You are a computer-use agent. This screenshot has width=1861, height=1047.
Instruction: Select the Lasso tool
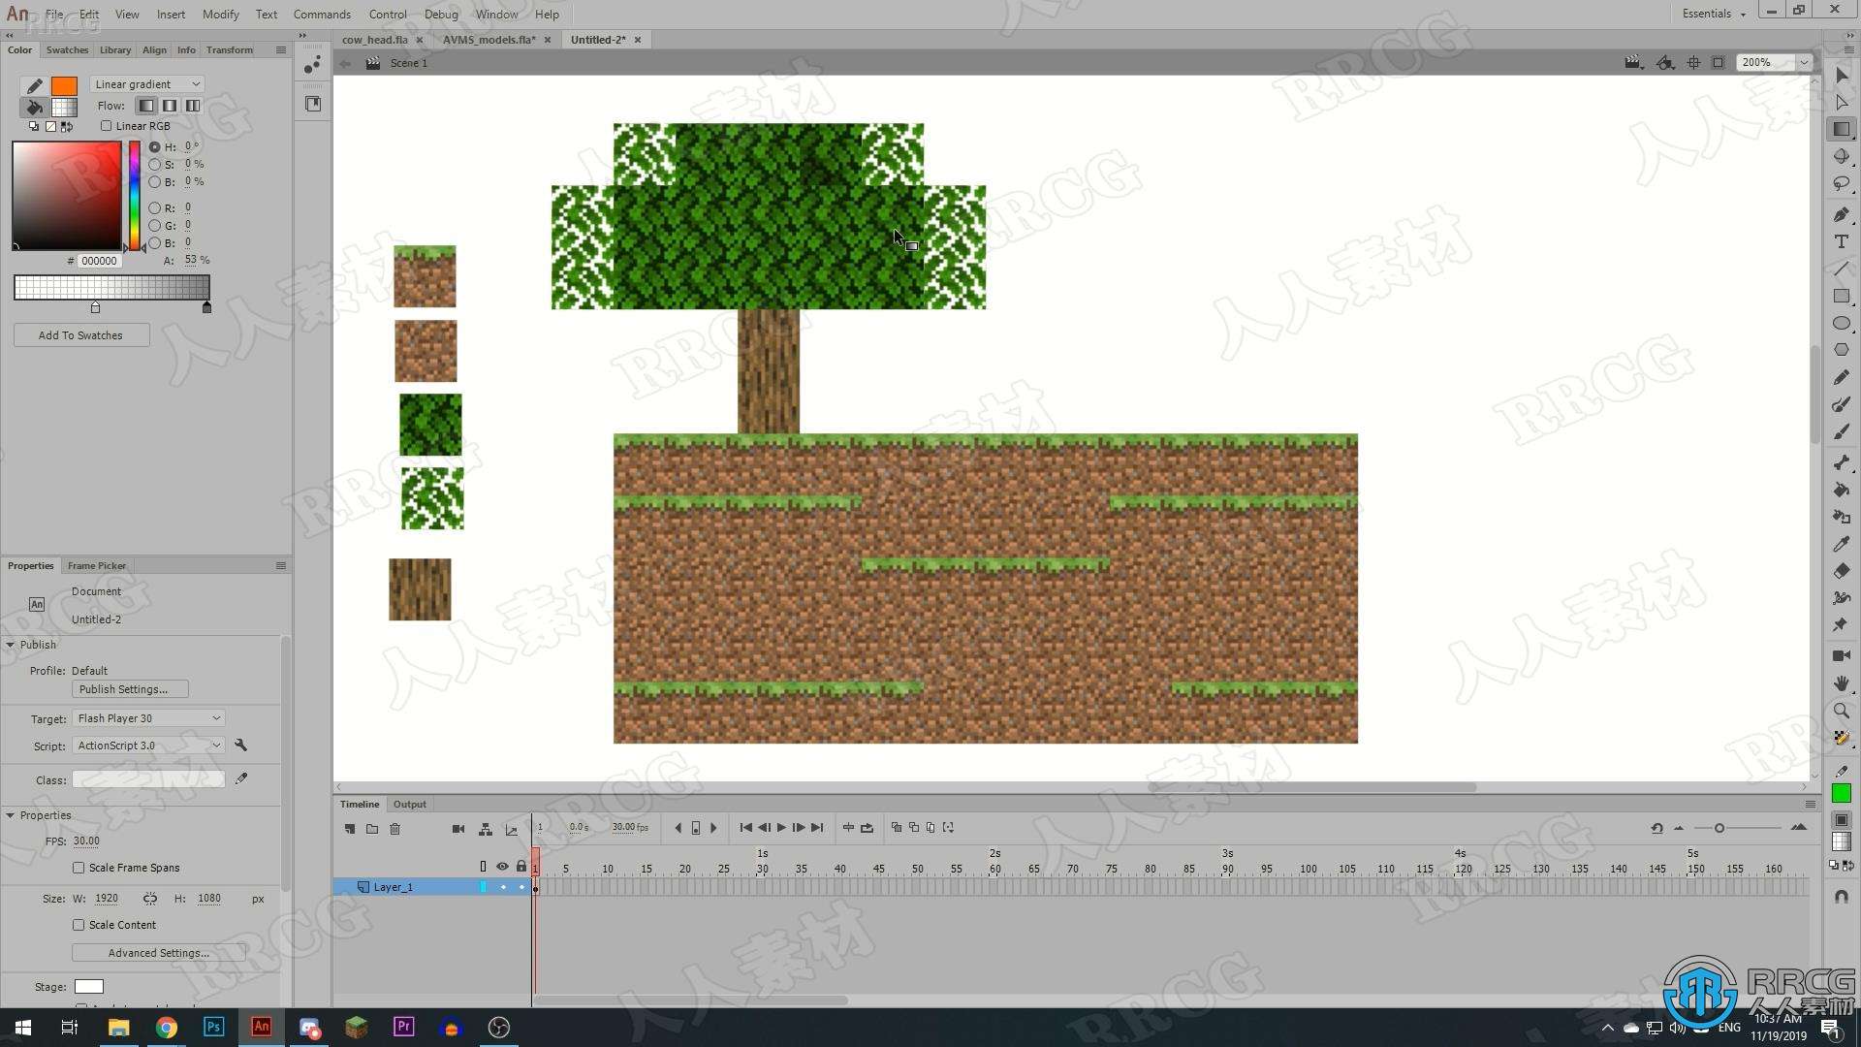coord(1842,183)
